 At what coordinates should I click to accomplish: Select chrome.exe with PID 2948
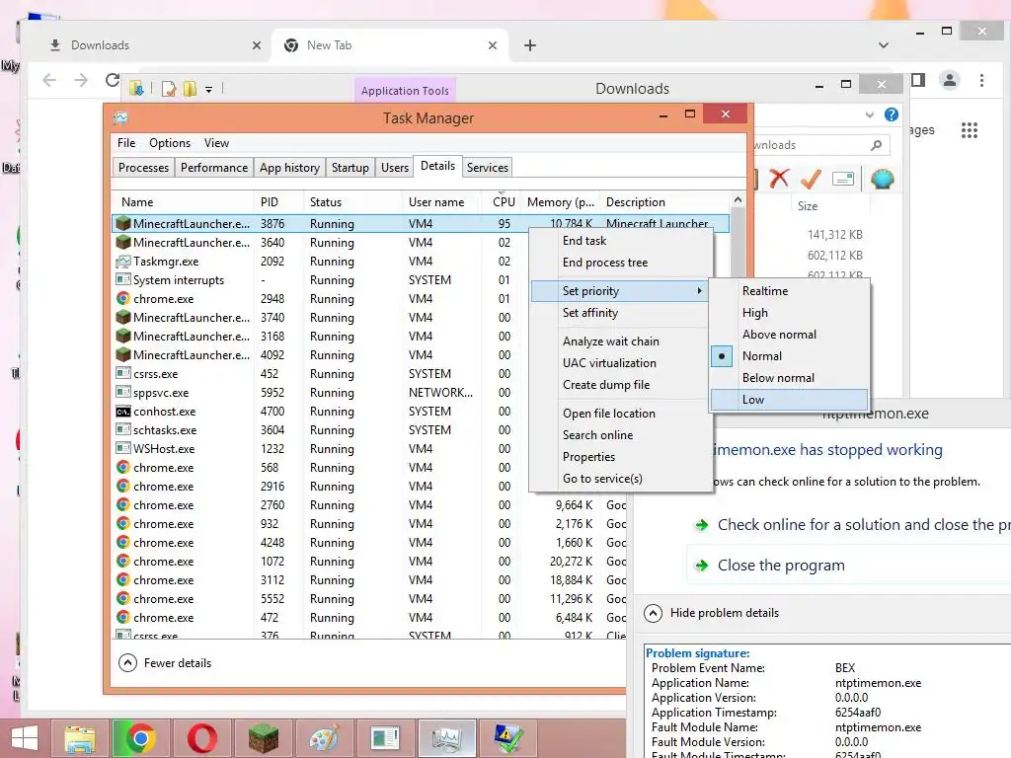421,299
